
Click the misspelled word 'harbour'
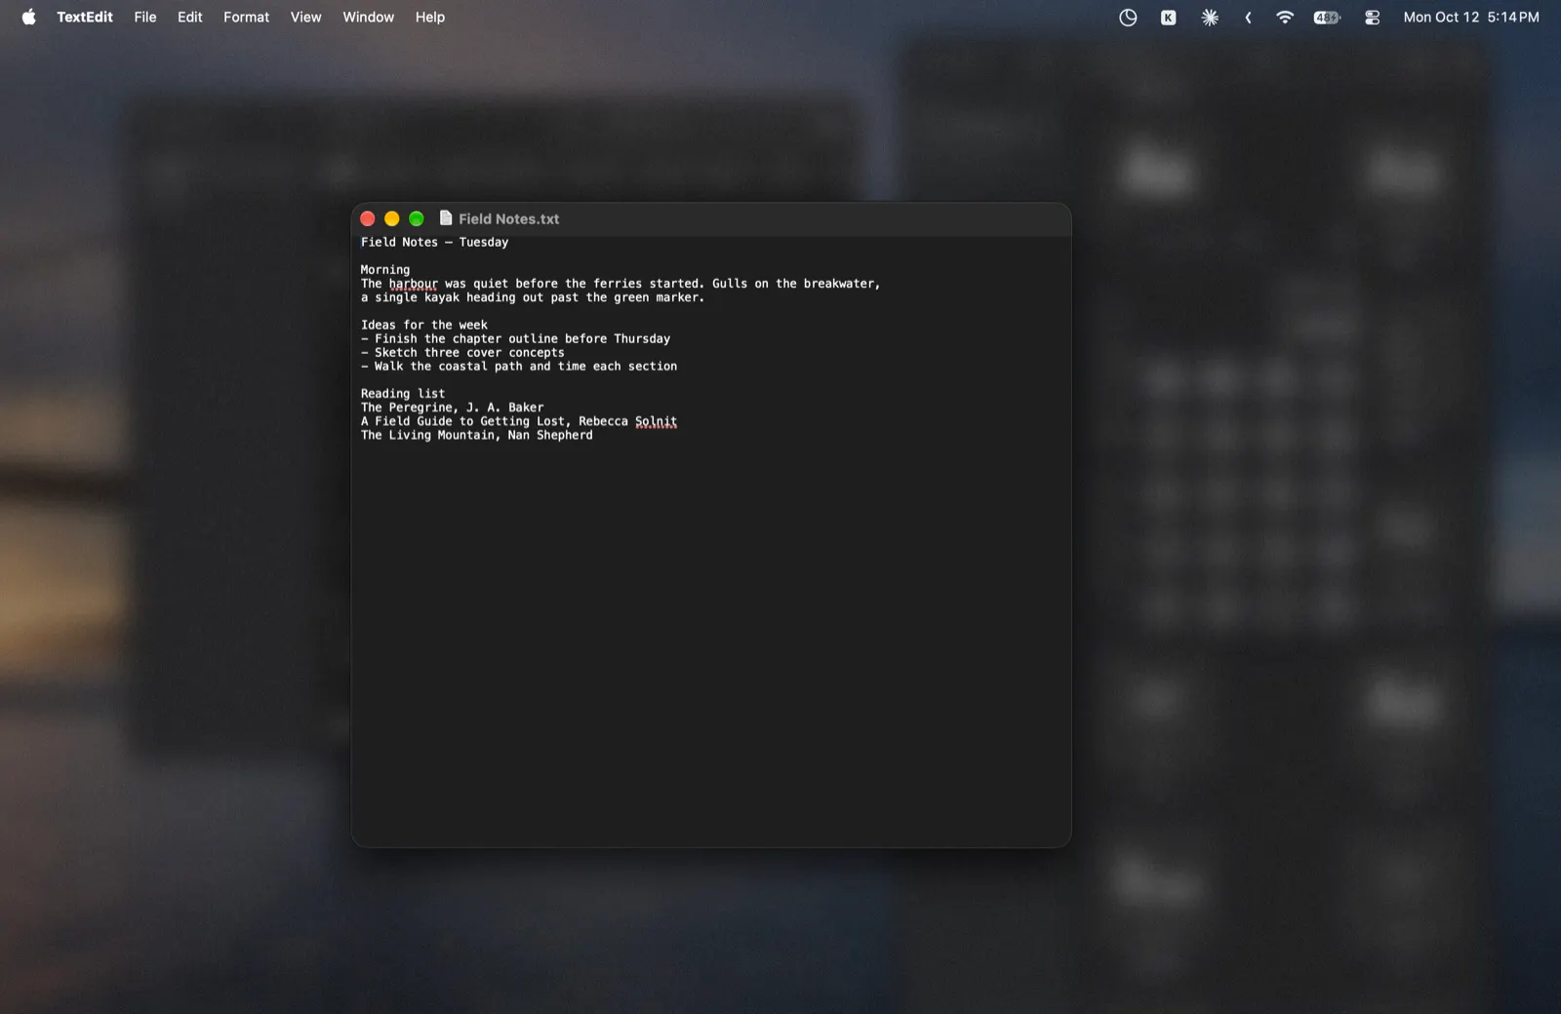(414, 284)
